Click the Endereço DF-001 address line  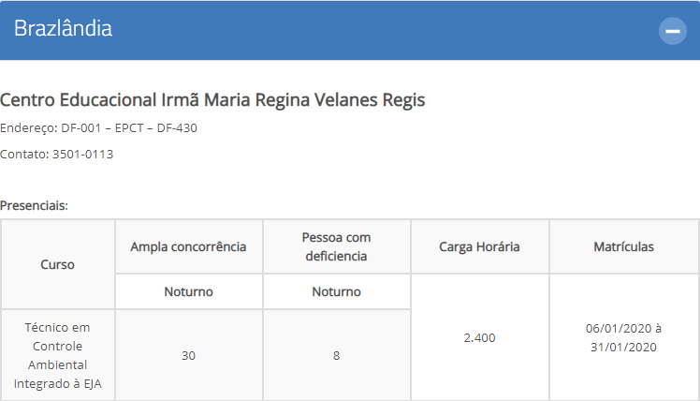click(x=98, y=127)
